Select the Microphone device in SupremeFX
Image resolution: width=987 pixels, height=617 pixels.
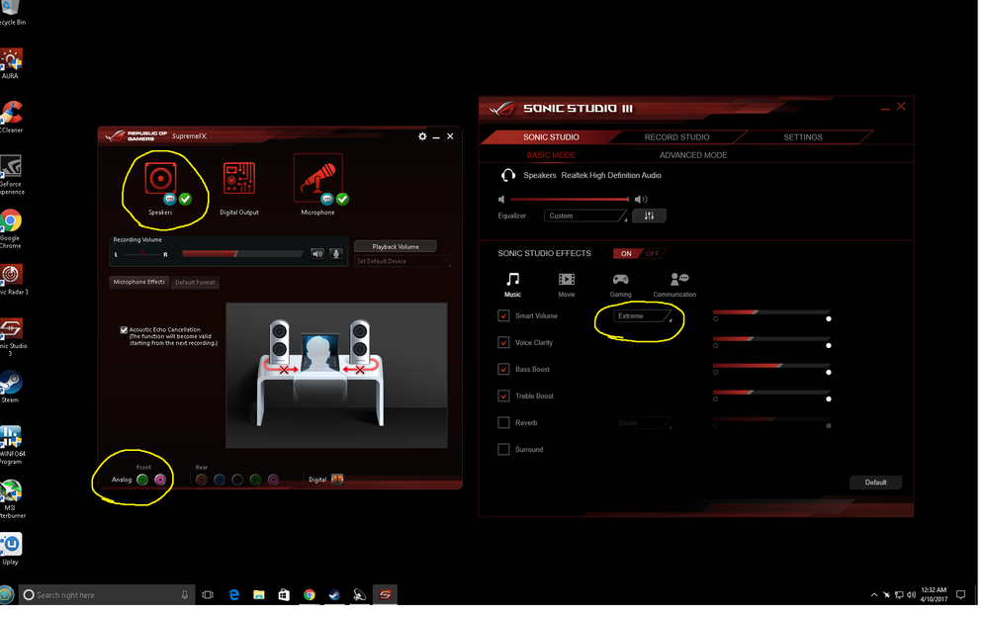coord(317,179)
